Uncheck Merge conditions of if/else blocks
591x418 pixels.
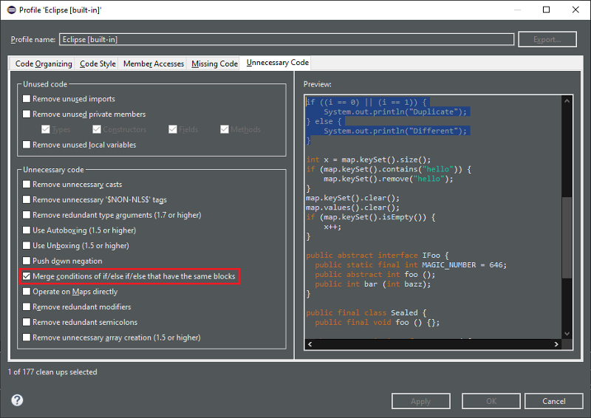tap(27, 276)
